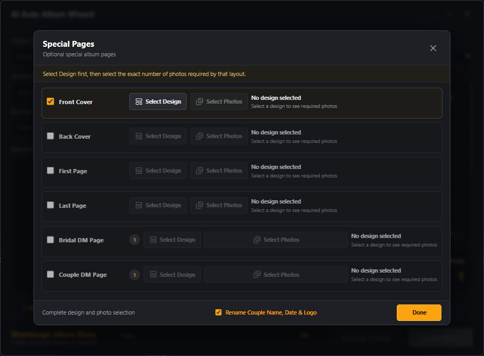Toggle Rename Couple Name, Date & Logo

(219, 312)
